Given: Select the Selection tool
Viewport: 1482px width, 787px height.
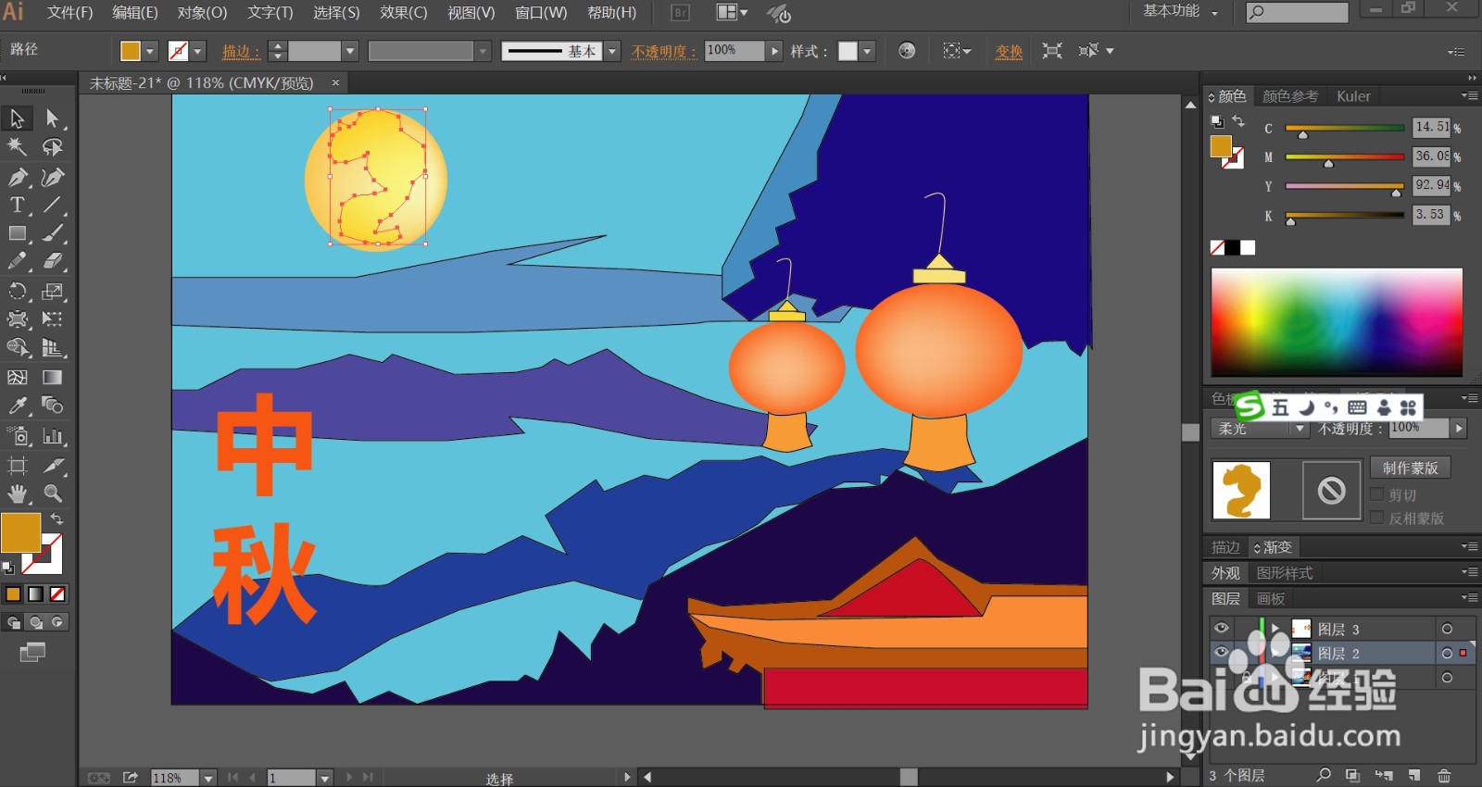Looking at the screenshot, I should pyautogui.click(x=18, y=119).
